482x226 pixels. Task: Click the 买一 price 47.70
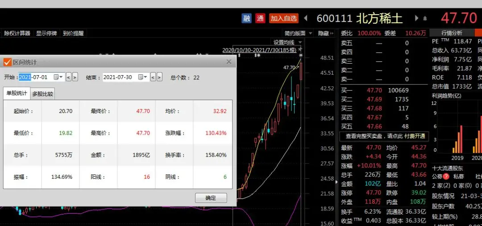click(374, 90)
